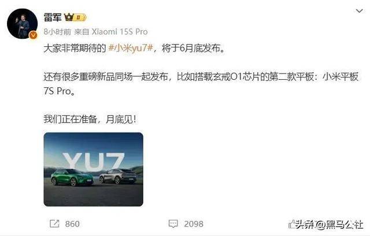The width and height of the screenshot is (370, 236).
Task: Click the post line 我们正在准备，月底见
Action: (x=90, y=119)
